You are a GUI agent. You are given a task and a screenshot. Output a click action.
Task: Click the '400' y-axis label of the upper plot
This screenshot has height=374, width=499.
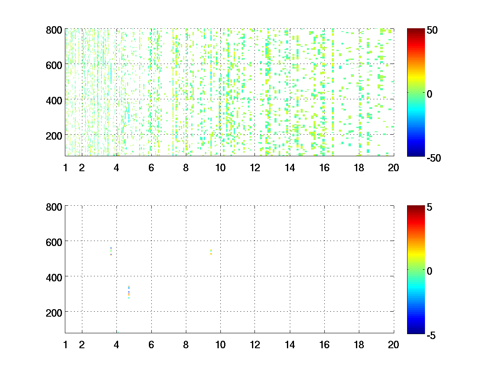click(x=54, y=100)
